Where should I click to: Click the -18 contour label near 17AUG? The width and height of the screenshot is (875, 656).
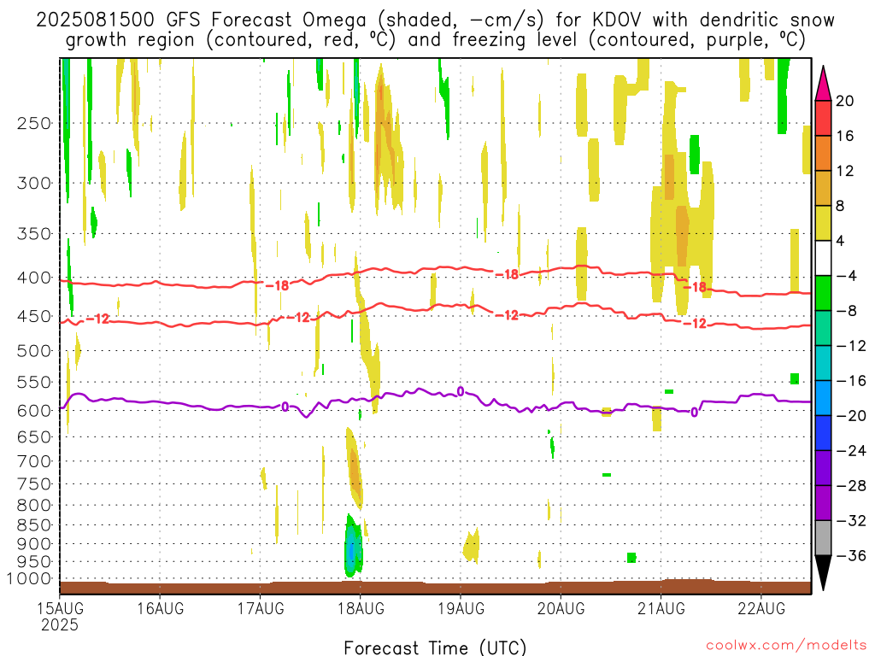coord(277,285)
